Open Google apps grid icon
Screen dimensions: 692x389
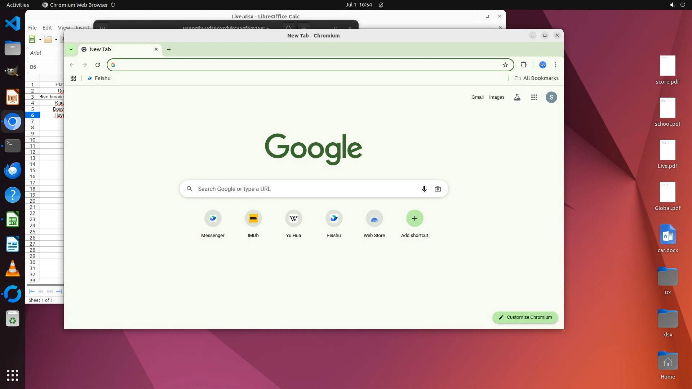pyautogui.click(x=534, y=97)
